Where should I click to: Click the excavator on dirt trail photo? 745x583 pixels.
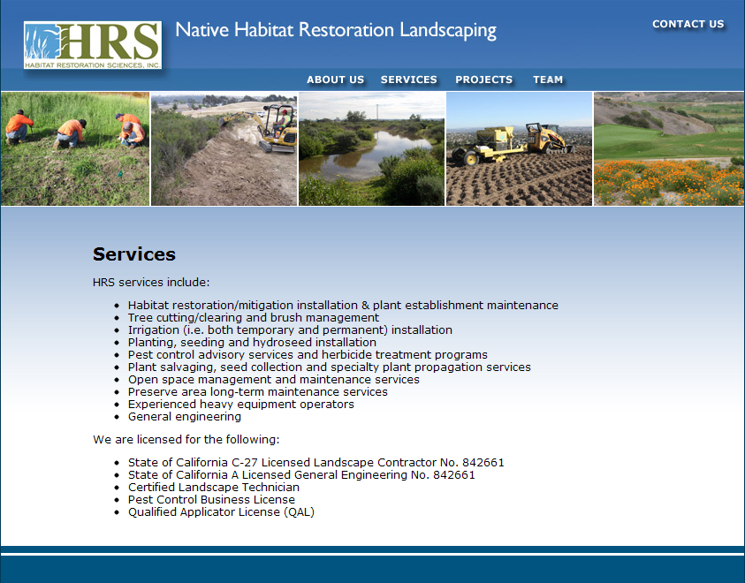[224, 148]
